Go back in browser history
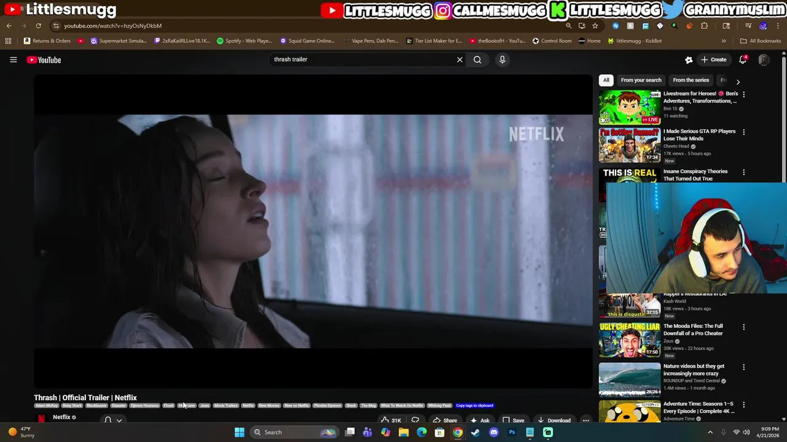 [x=9, y=26]
